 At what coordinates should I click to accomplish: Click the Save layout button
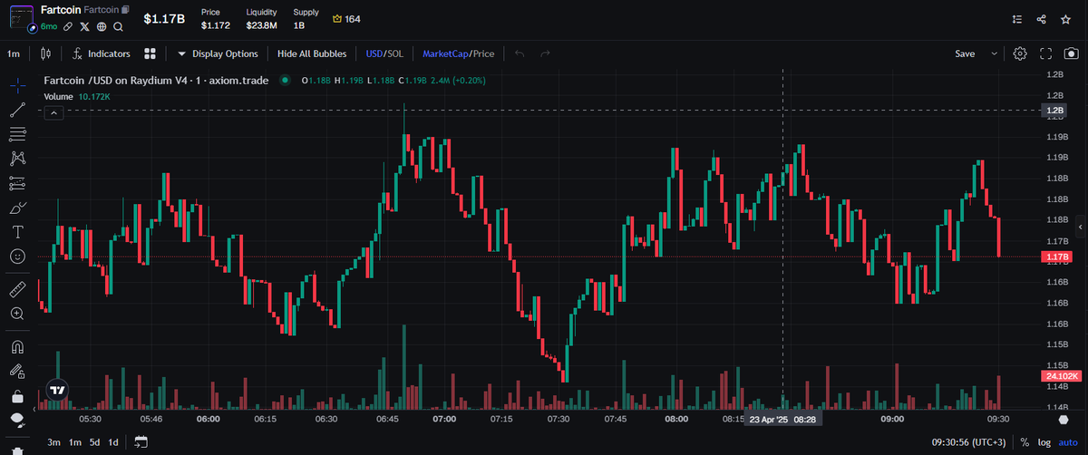click(965, 53)
